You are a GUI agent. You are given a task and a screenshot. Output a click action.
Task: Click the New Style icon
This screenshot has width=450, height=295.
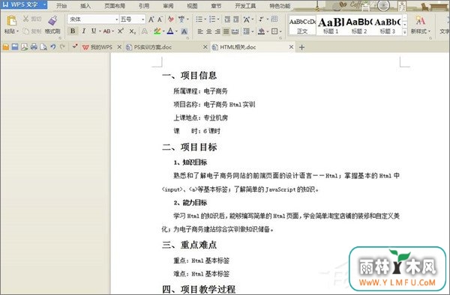point(421,21)
